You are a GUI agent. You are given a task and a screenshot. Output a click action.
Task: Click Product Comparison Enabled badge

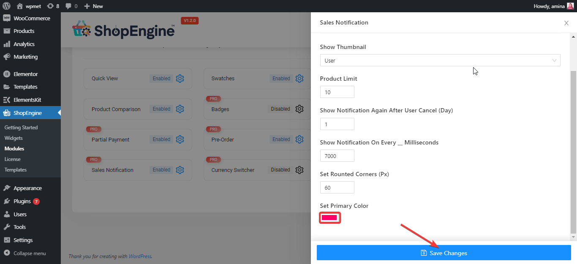click(161, 109)
